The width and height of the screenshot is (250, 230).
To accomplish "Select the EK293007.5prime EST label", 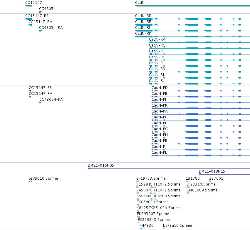I will click(x=153, y=214).
